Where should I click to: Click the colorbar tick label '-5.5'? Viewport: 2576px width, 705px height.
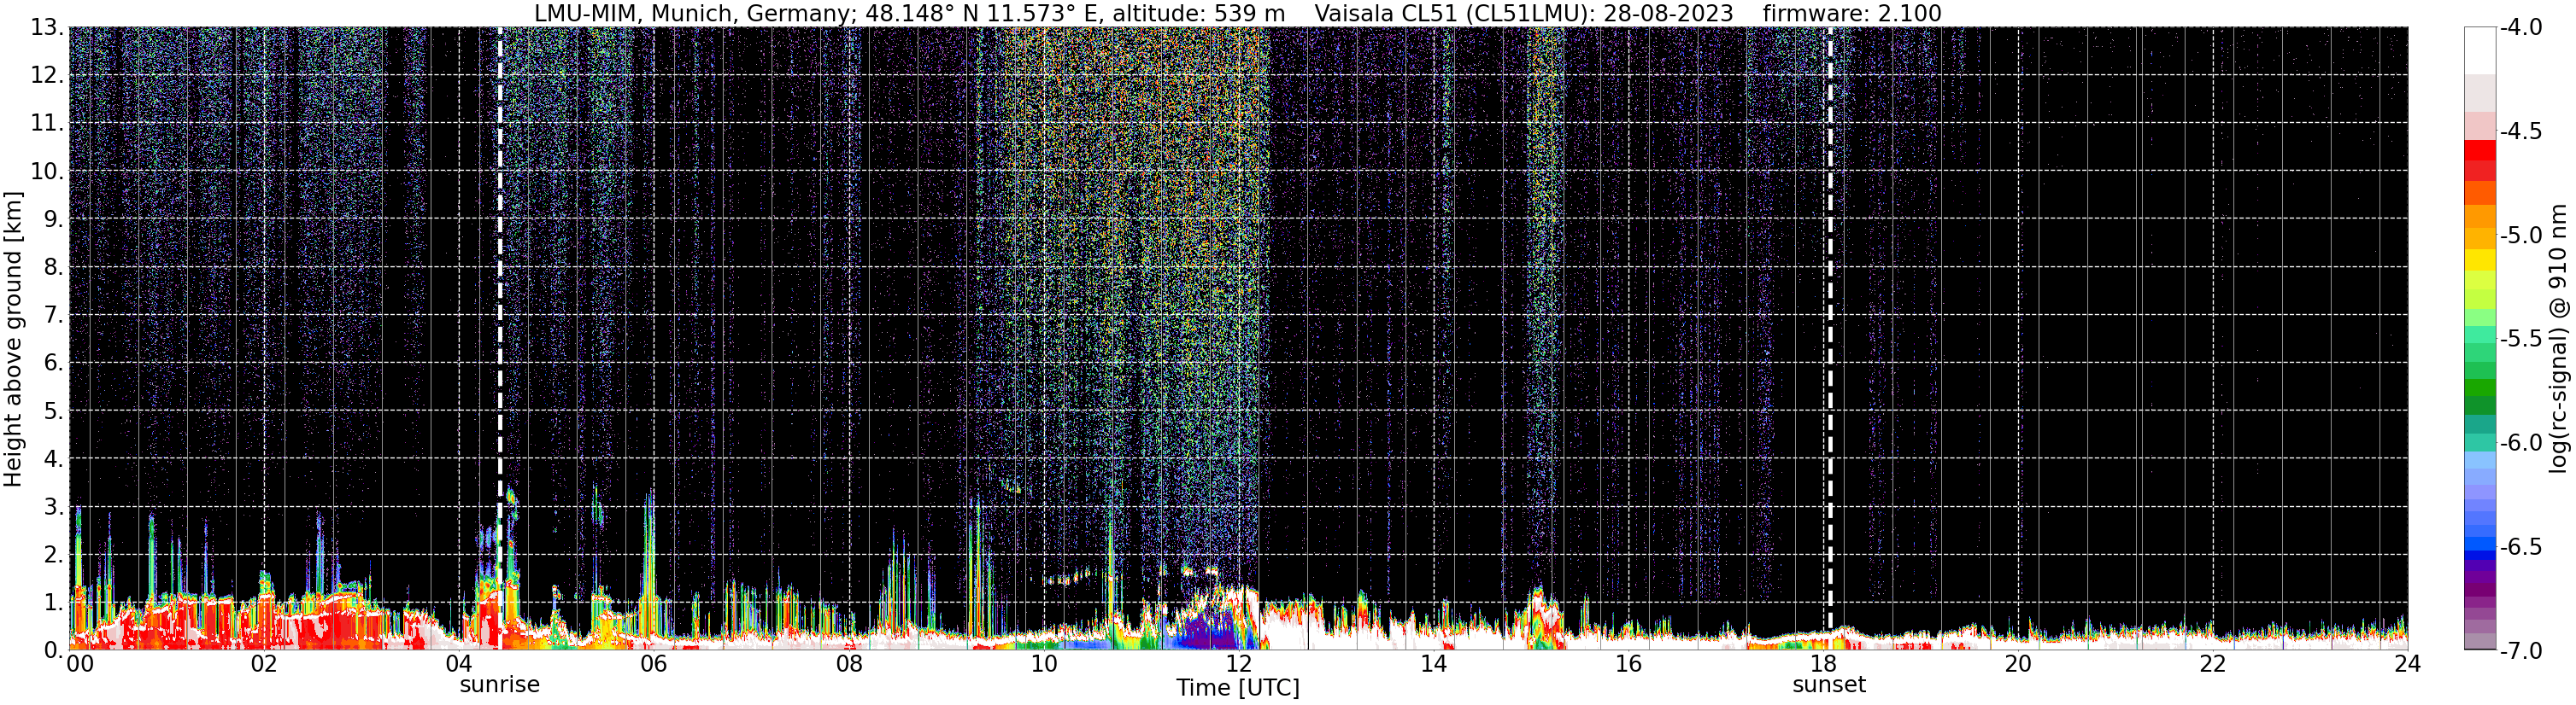click(2521, 340)
